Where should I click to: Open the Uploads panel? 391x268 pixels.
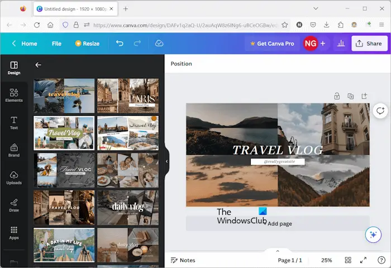pos(14,178)
